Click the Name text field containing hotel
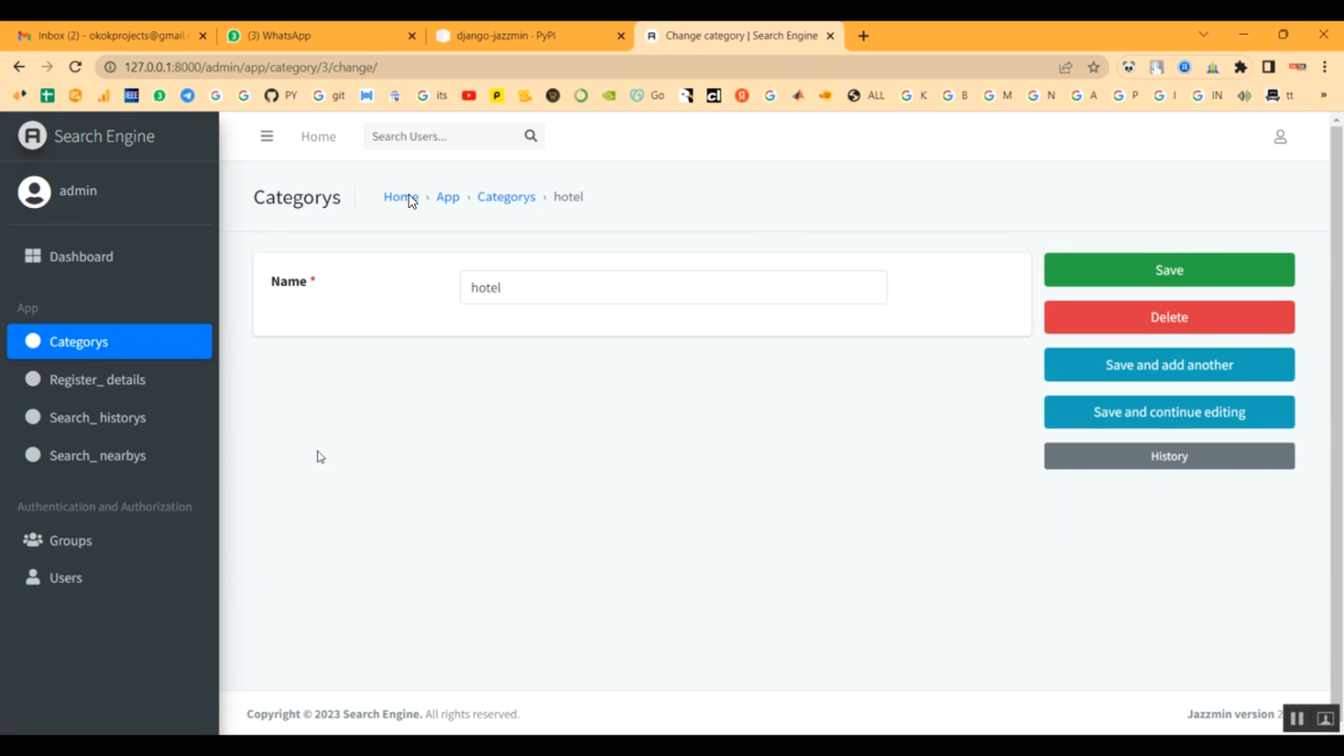Screen dimensions: 1344x756 [673, 288]
